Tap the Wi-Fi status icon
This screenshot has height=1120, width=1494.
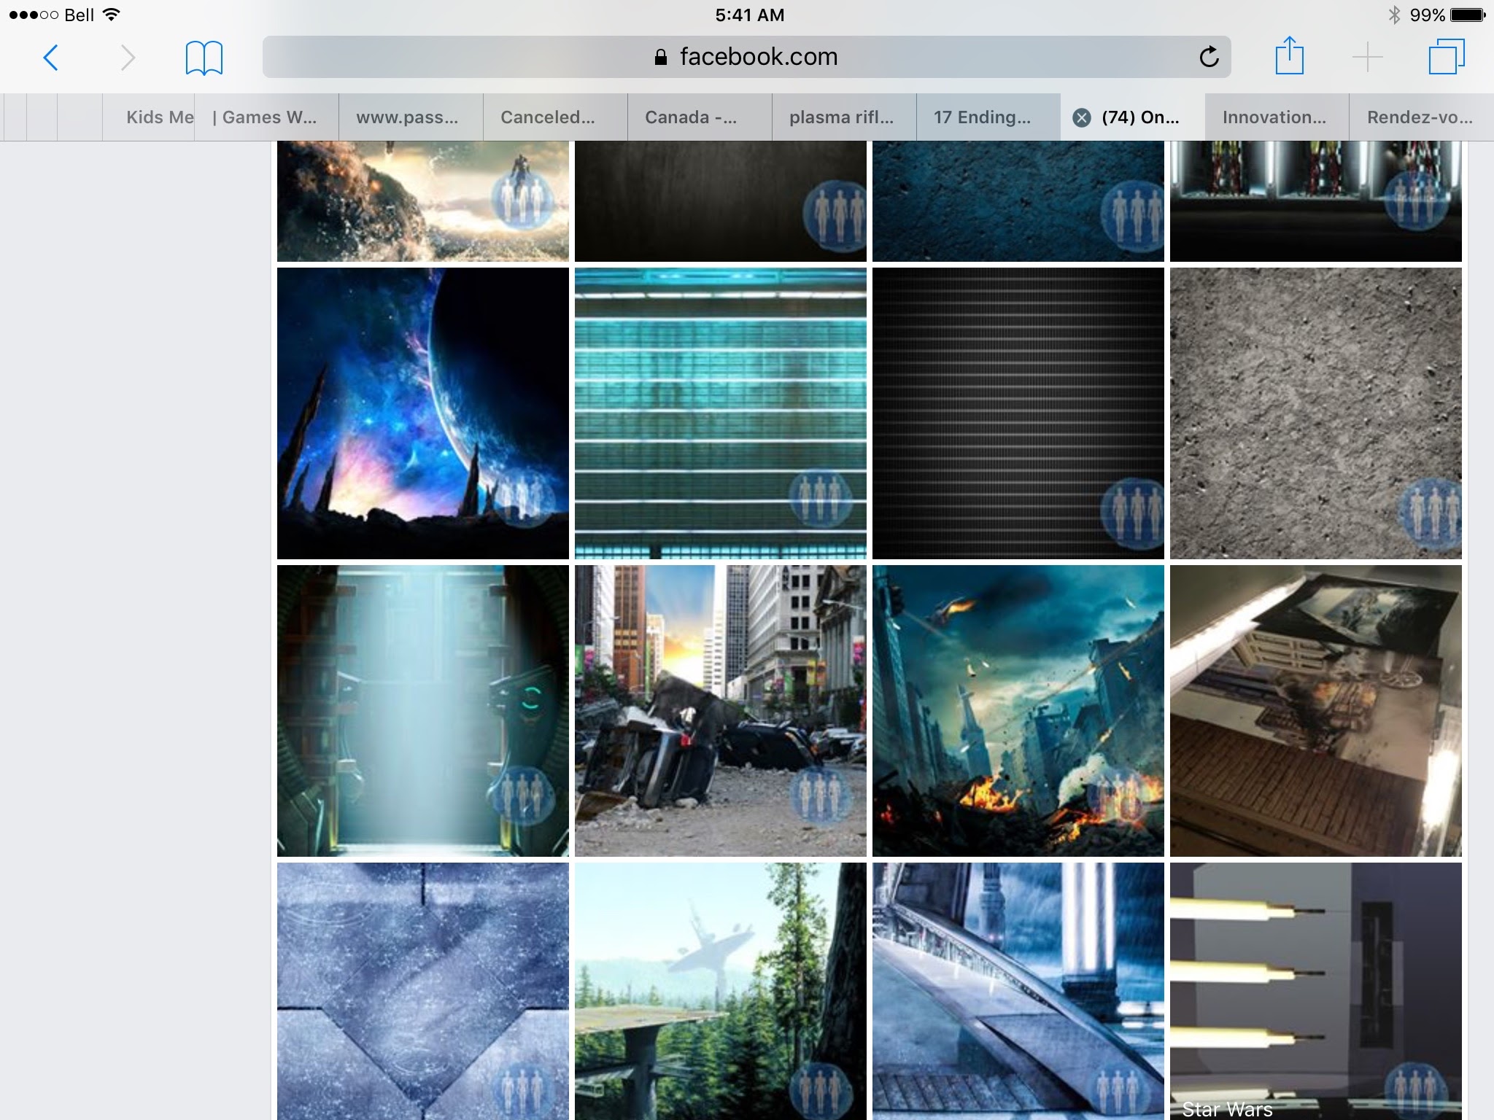pos(112,15)
